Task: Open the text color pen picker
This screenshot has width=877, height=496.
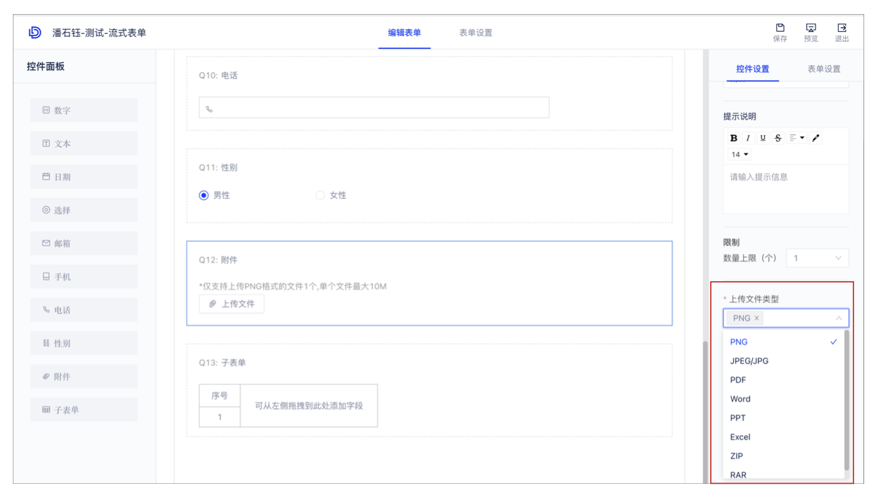Action: (x=816, y=138)
